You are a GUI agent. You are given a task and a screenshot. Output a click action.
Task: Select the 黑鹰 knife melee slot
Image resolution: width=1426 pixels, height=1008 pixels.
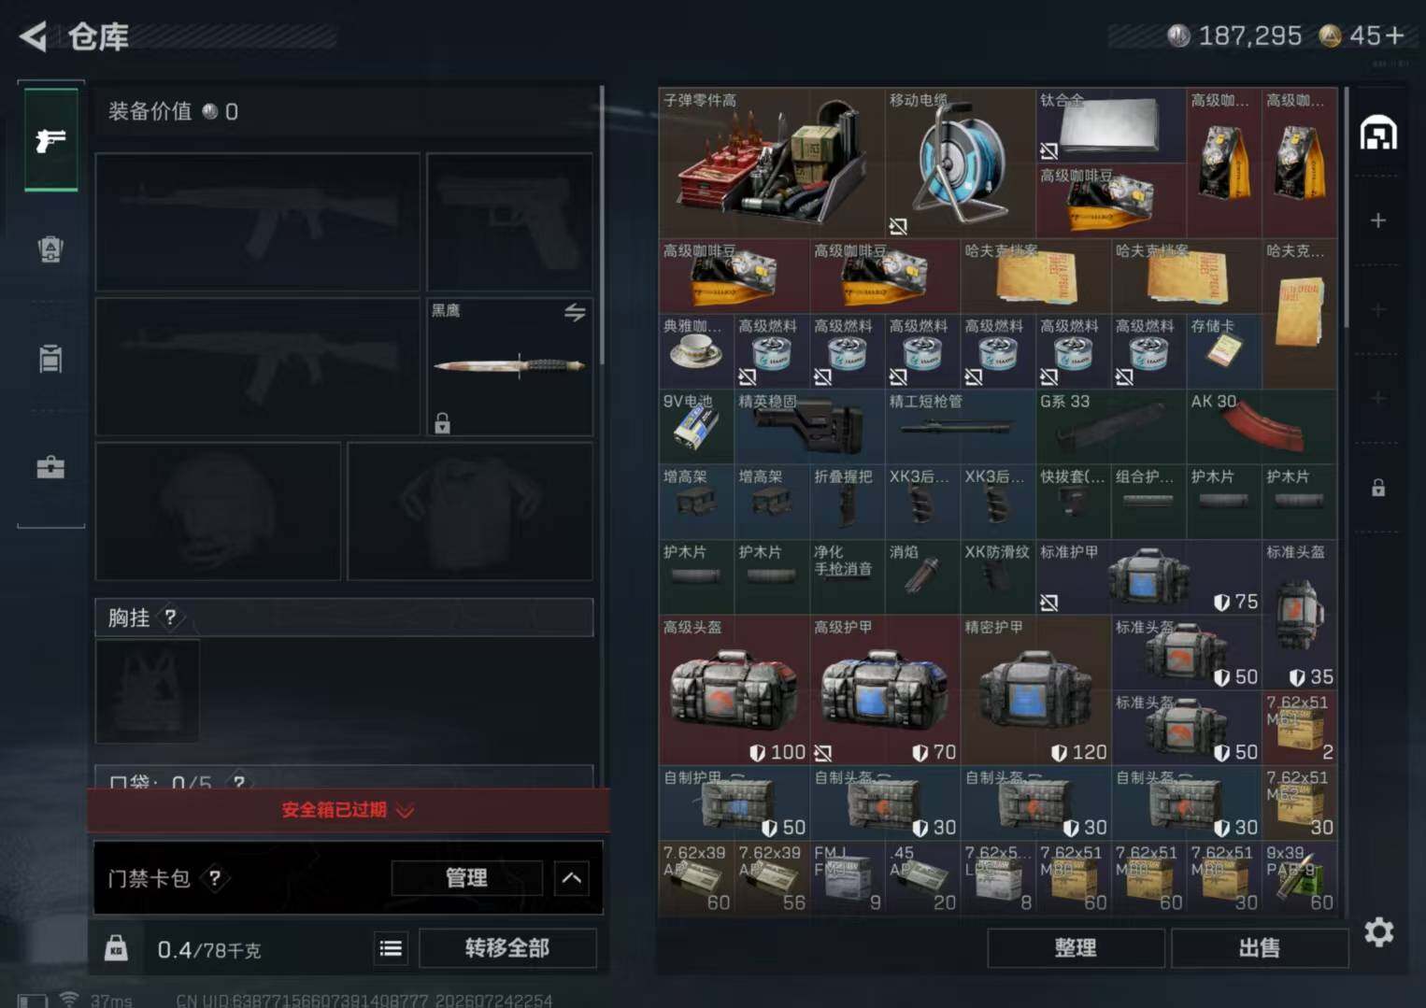coord(509,367)
